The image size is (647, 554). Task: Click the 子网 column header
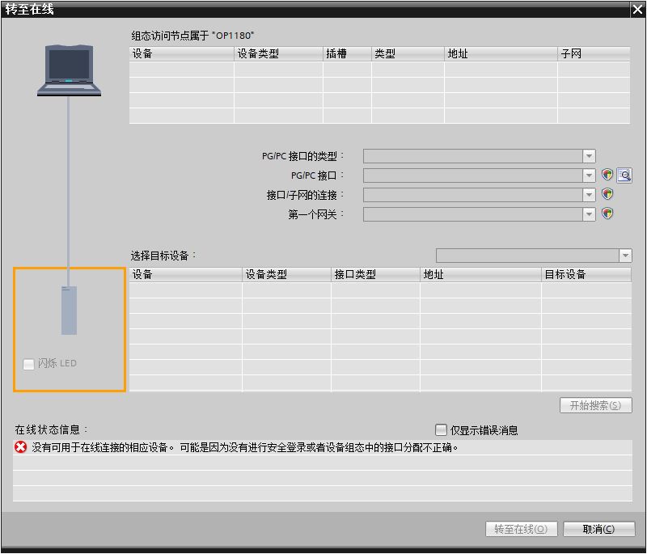[594, 53]
